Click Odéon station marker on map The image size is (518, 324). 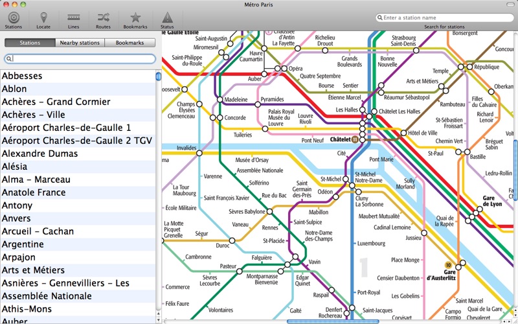coord(336,197)
